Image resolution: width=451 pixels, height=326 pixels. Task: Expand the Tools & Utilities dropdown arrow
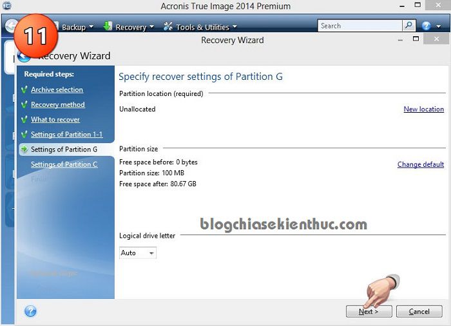coord(235,27)
